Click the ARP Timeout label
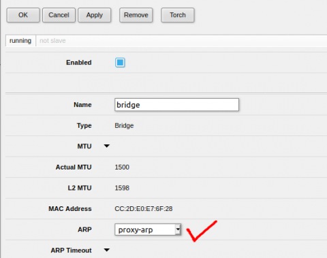This screenshot has width=327, height=258. [71, 251]
